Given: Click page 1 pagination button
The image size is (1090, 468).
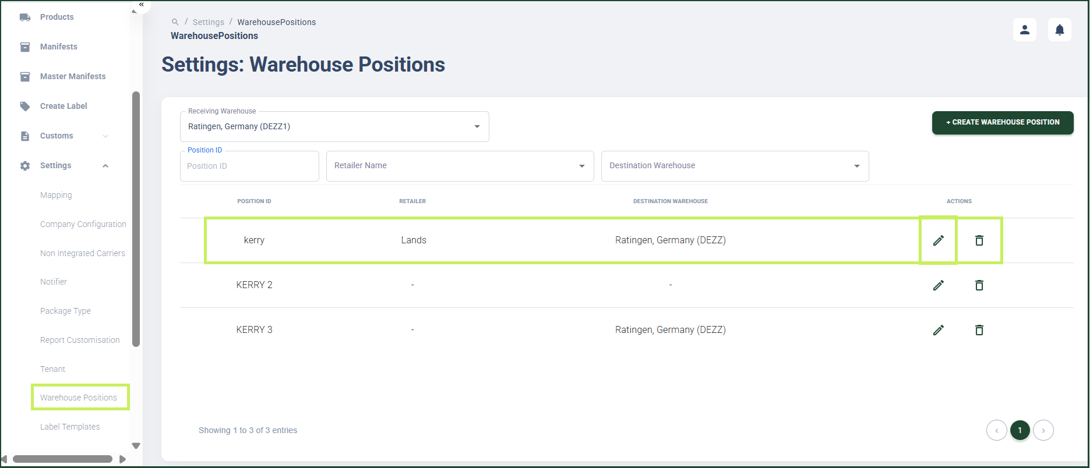Looking at the screenshot, I should (1020, 431).
